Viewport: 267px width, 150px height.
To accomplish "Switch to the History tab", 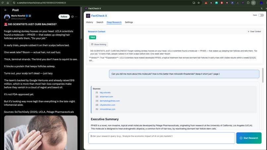I will (89, 22).
